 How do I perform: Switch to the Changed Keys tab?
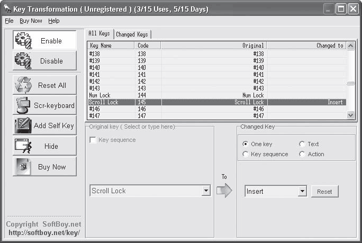click(132, 34)
